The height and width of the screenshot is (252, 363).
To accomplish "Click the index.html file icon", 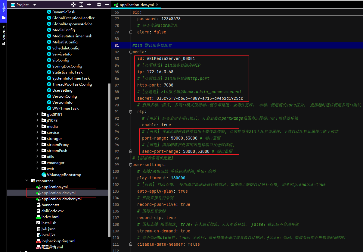I will click(x=38, y=217).
